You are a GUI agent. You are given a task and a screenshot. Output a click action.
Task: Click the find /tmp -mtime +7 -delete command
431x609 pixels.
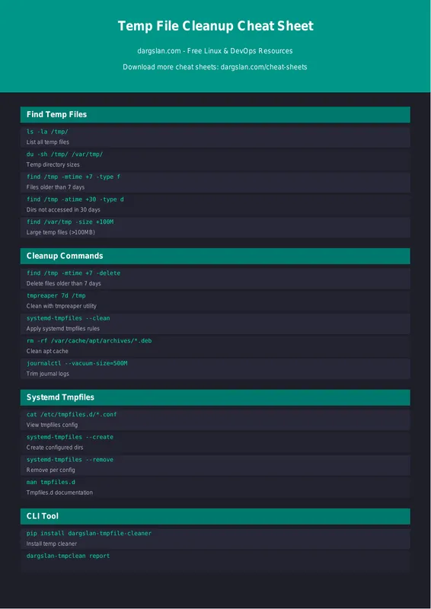tap(73, 273)
